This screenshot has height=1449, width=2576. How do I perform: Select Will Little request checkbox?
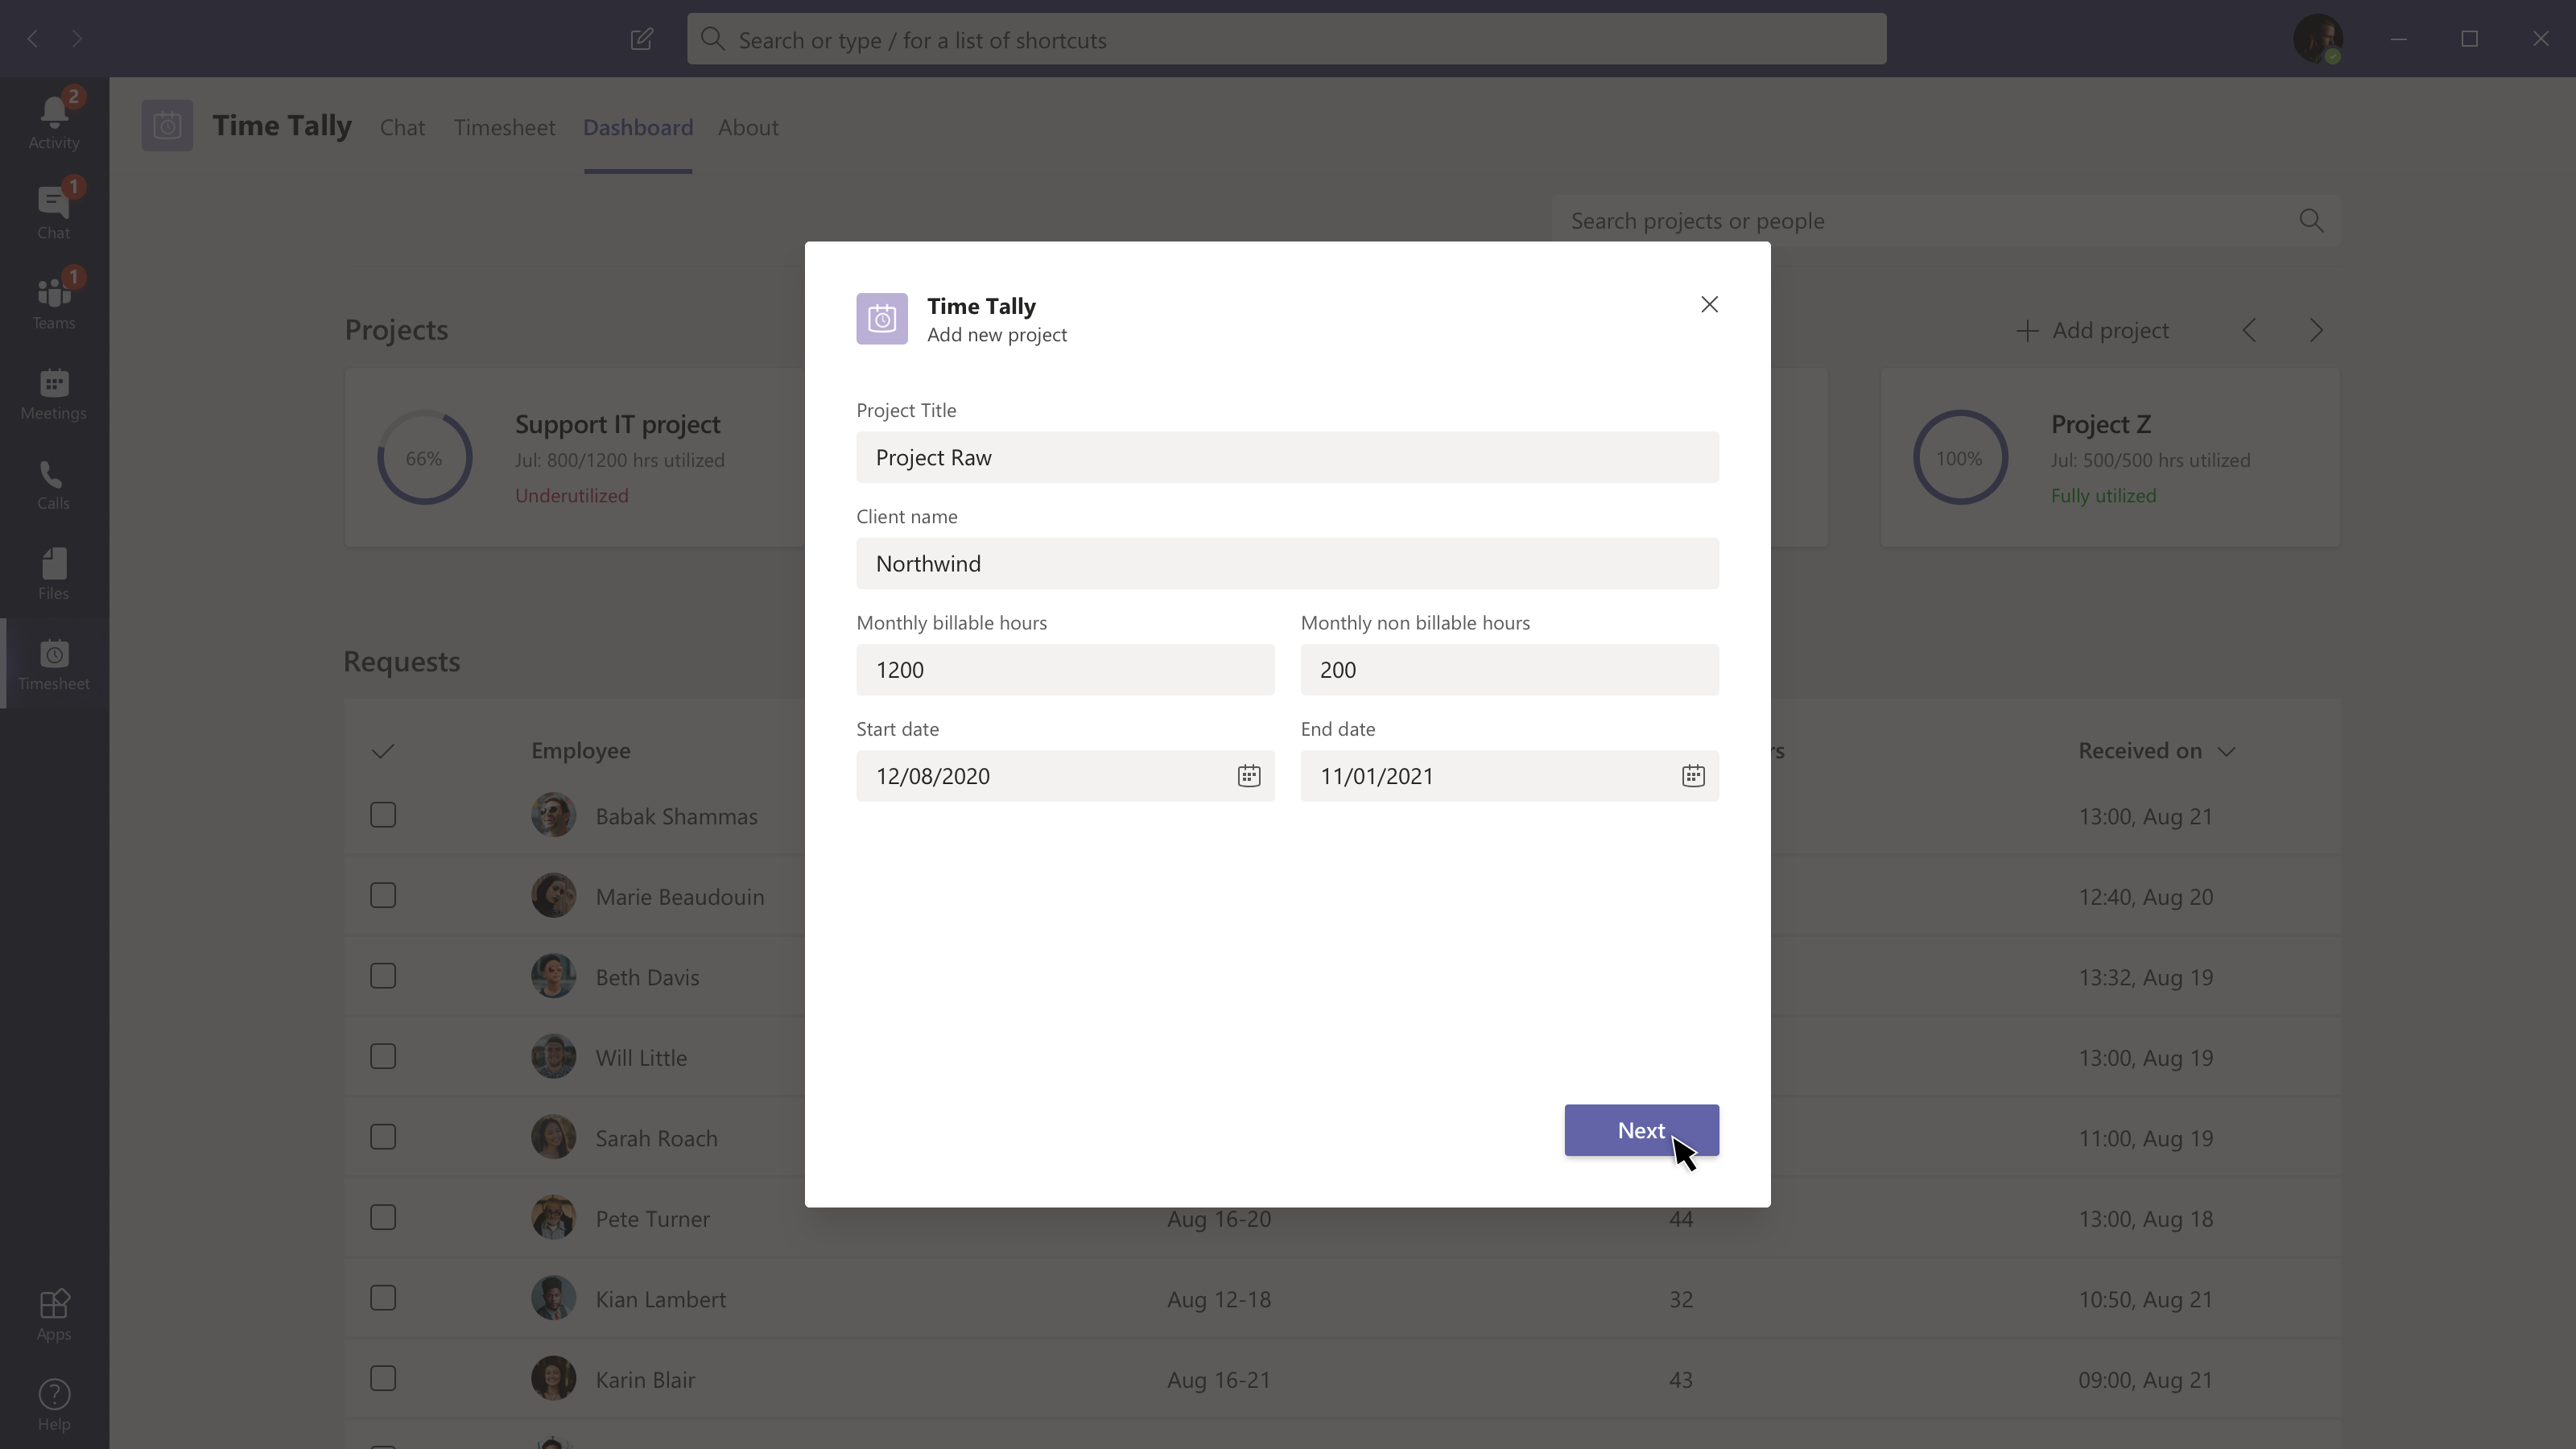[383, 1056]
